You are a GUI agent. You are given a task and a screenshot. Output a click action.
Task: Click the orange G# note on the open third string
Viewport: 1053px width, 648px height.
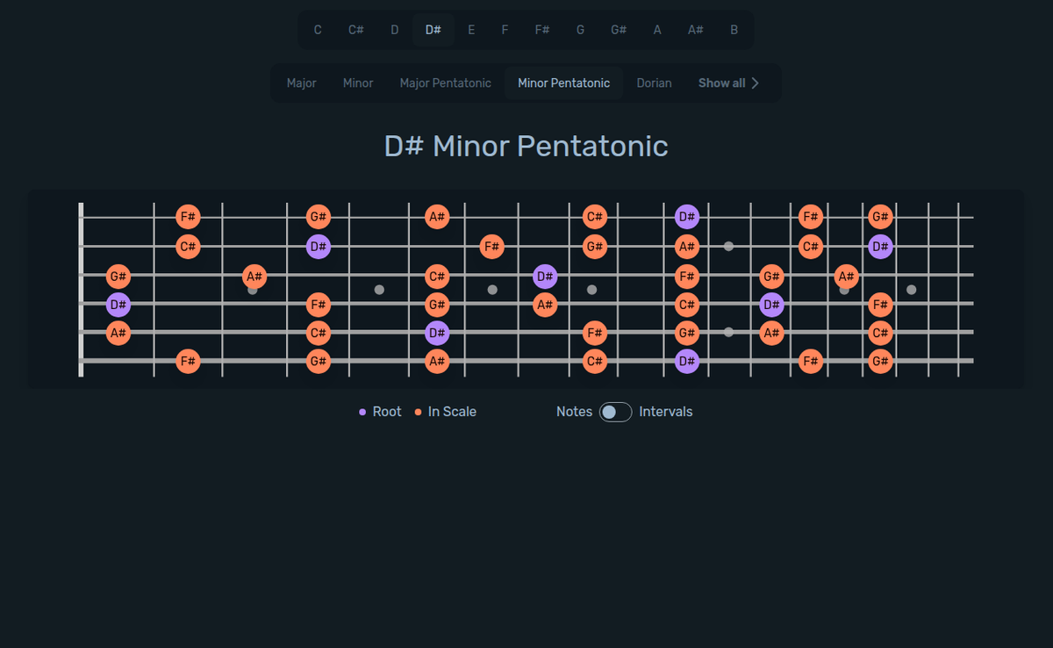coord(118,276)
